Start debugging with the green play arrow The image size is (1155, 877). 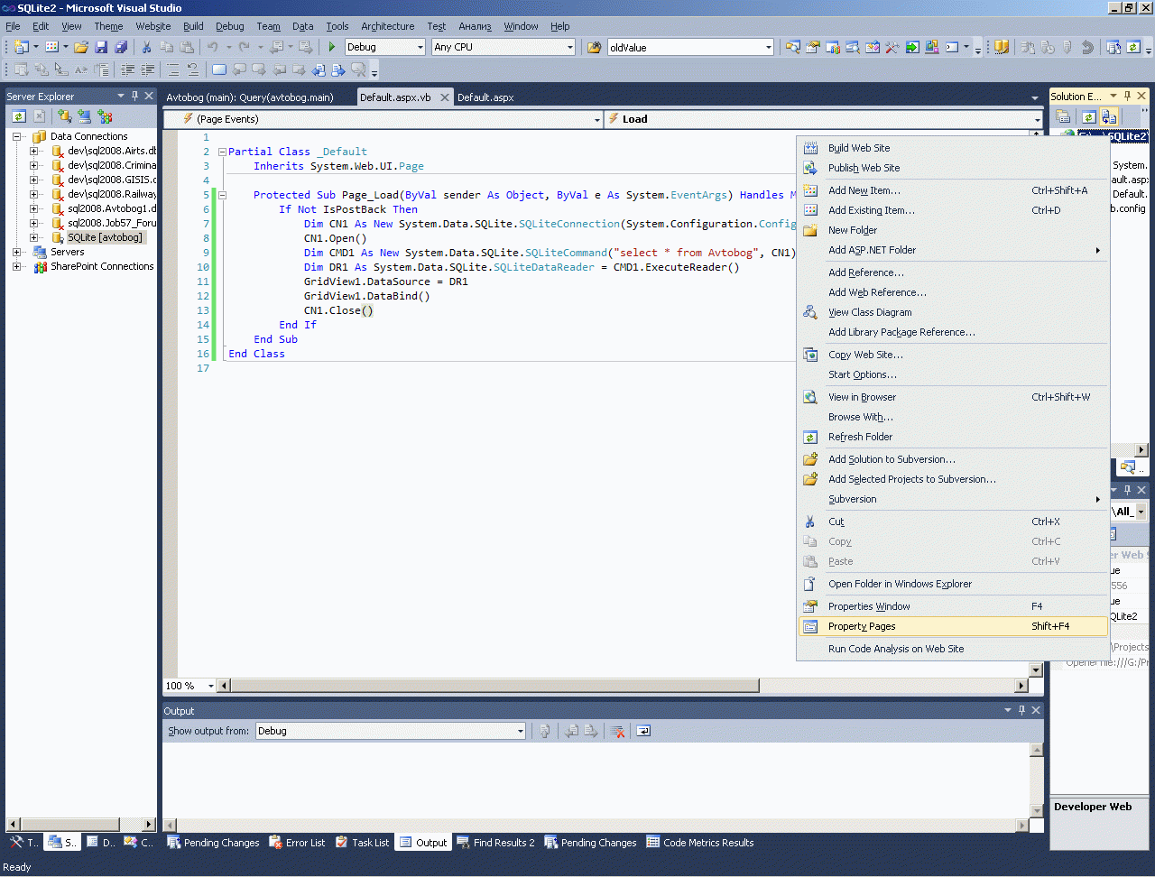click(332, 47)
